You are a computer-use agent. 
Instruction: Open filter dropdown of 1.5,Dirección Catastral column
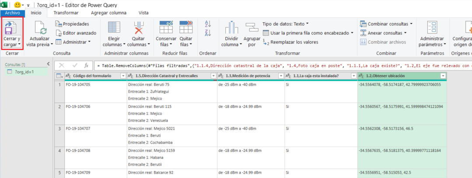point(213,76)
